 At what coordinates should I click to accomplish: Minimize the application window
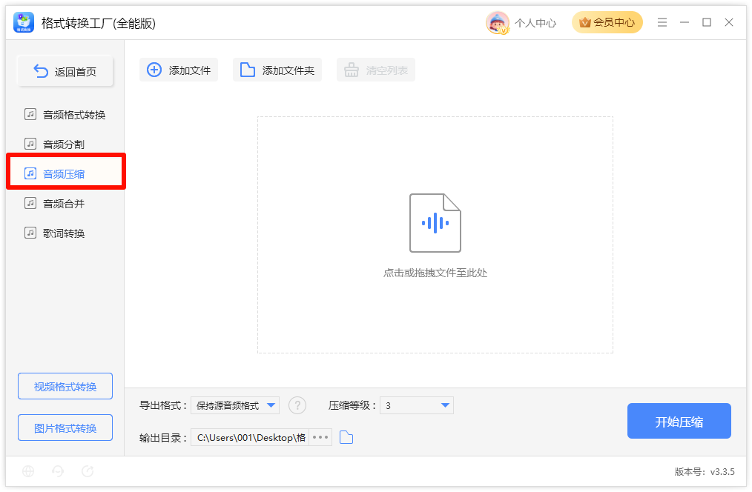coord(685,22)
